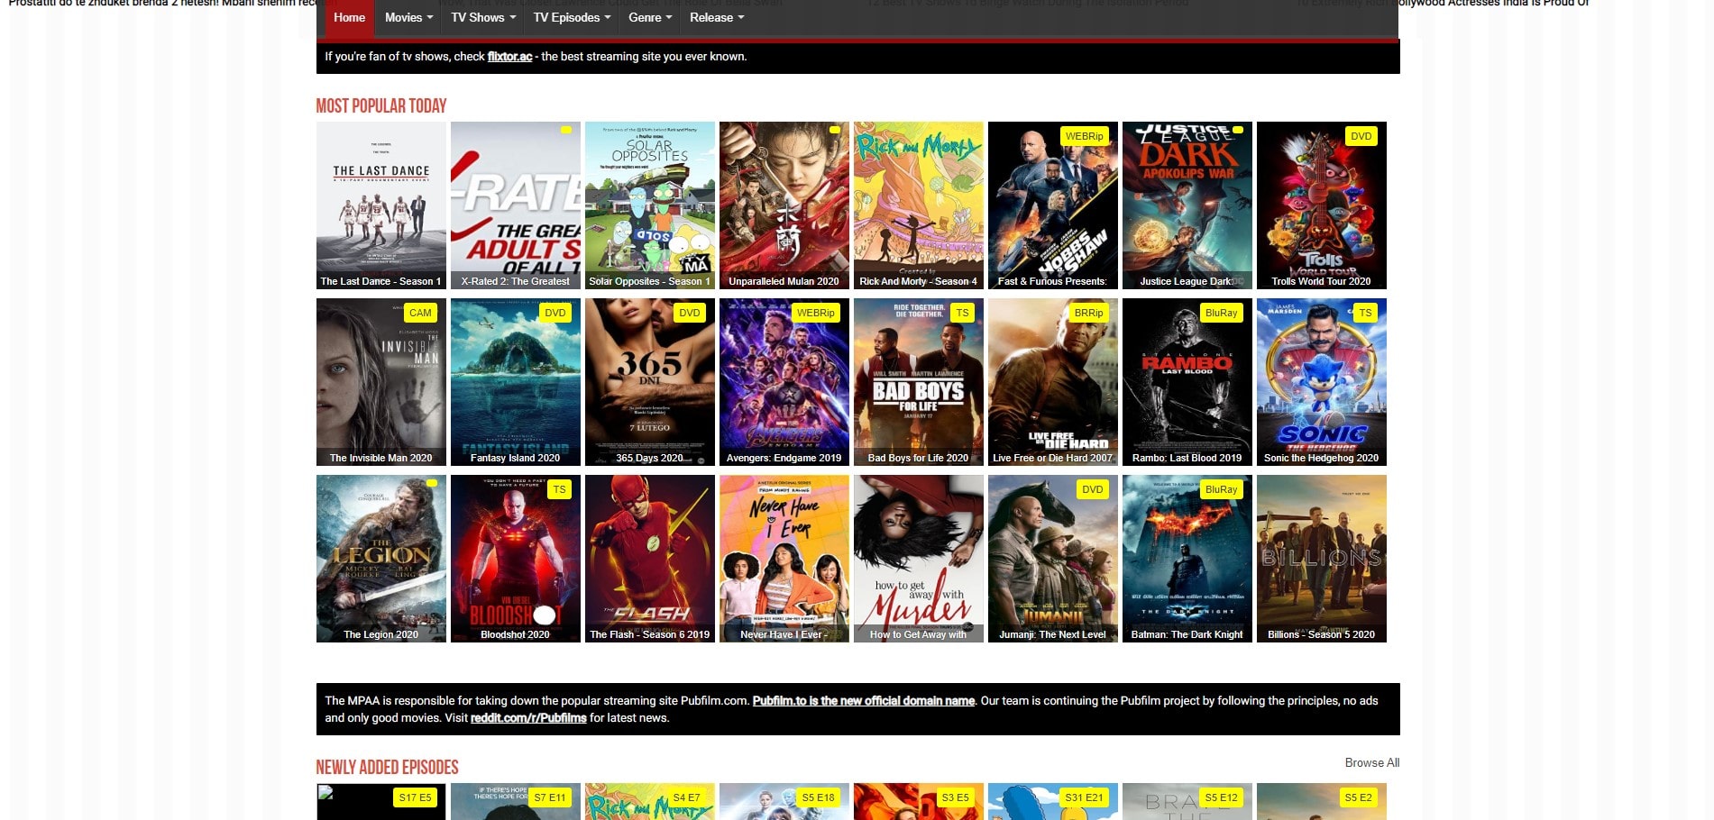1714x820 pixels.
Task: Click the TS badge on Bloodshot
Action: pos(559,489)
